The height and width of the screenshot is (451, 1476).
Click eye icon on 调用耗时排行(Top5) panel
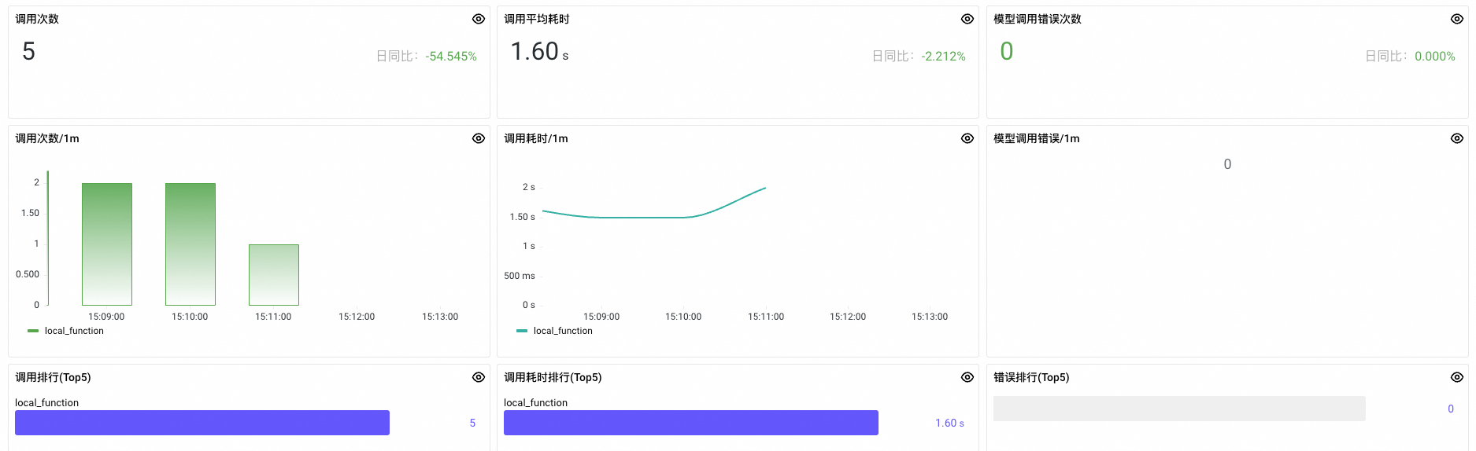[x=967, y=377]
